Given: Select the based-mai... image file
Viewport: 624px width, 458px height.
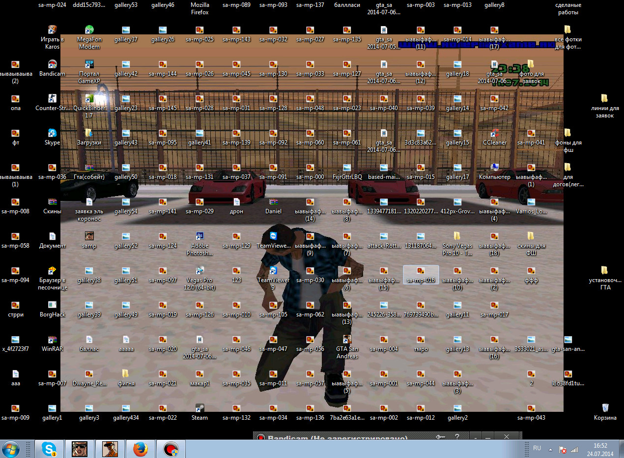Looking at the screenshot, I should (384, 171).
